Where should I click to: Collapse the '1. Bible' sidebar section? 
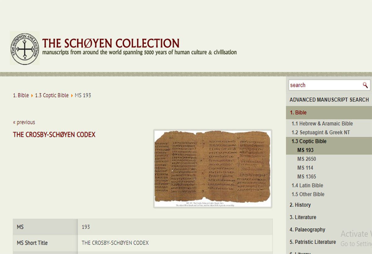[298, 113]
